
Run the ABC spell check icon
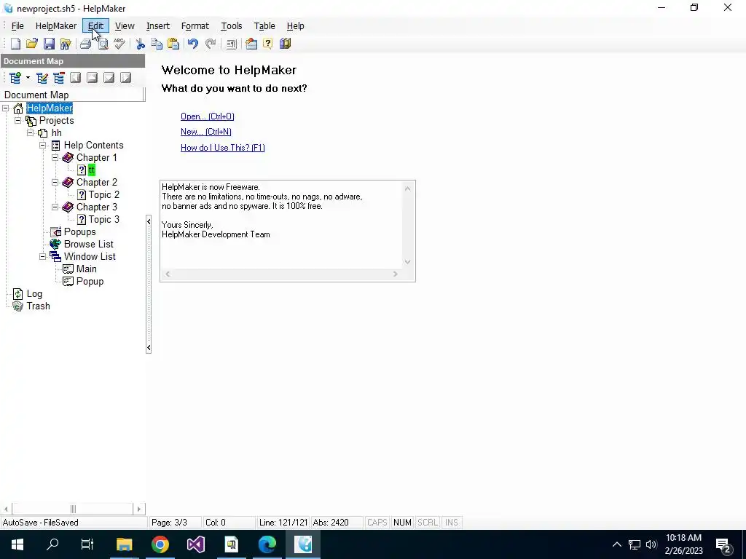(119, 44)
